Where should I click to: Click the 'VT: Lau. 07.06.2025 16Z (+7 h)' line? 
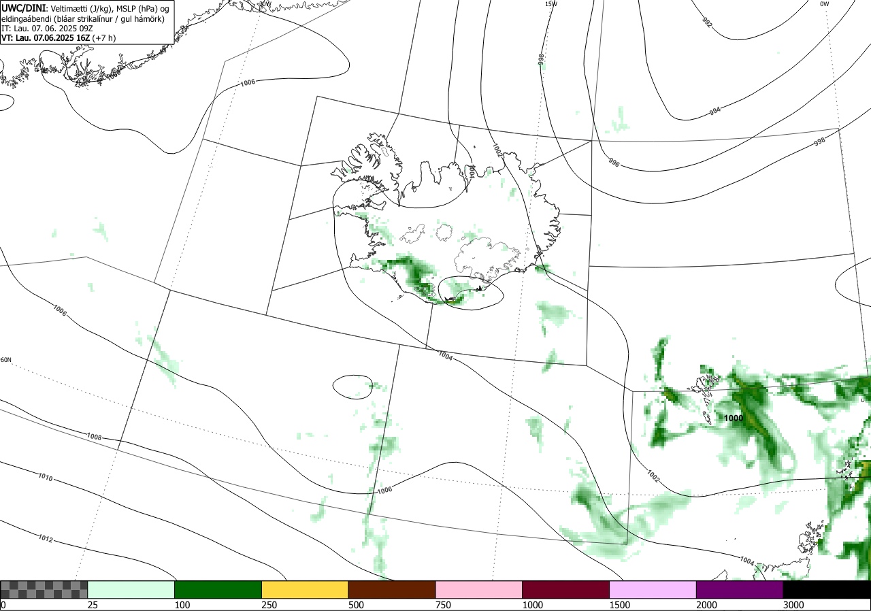(x=59, y=38)
